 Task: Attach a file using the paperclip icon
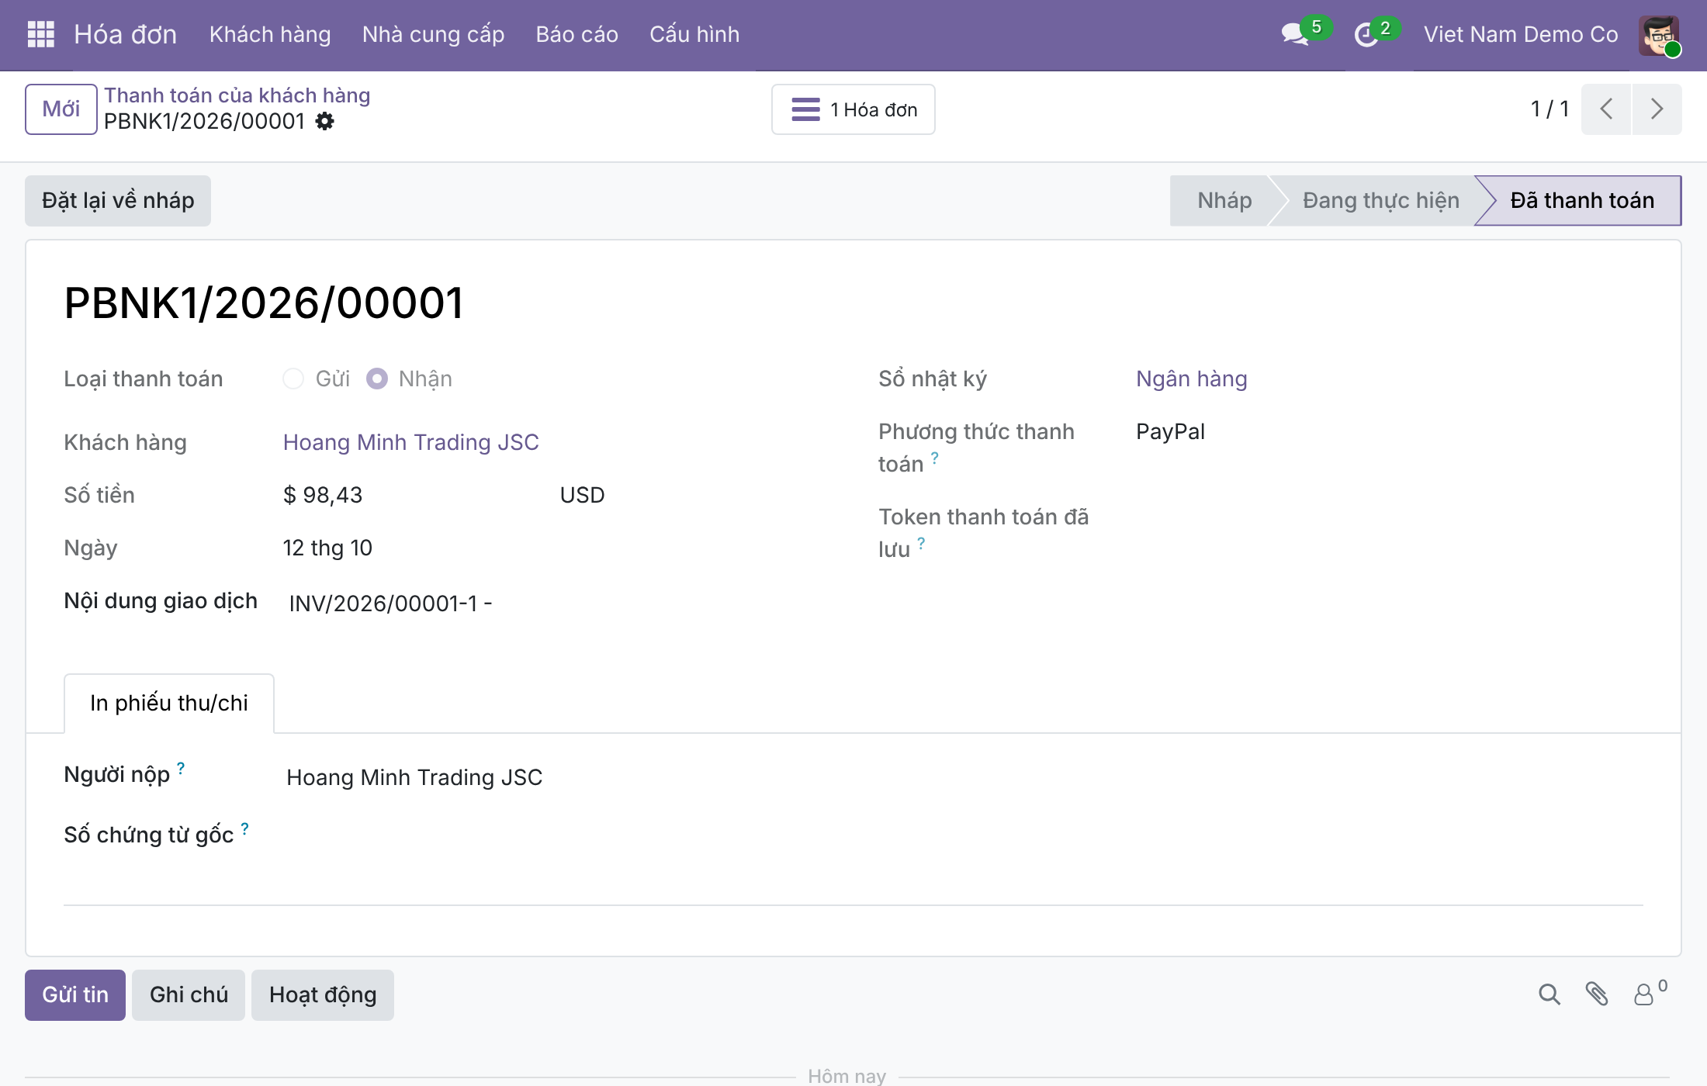click(1597, 994)
